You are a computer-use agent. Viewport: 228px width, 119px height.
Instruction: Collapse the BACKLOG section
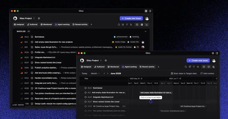pos(146,31)
